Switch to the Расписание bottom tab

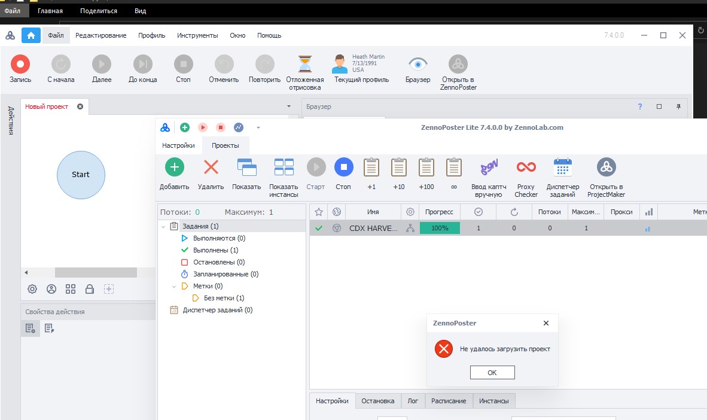coord(449,401)
